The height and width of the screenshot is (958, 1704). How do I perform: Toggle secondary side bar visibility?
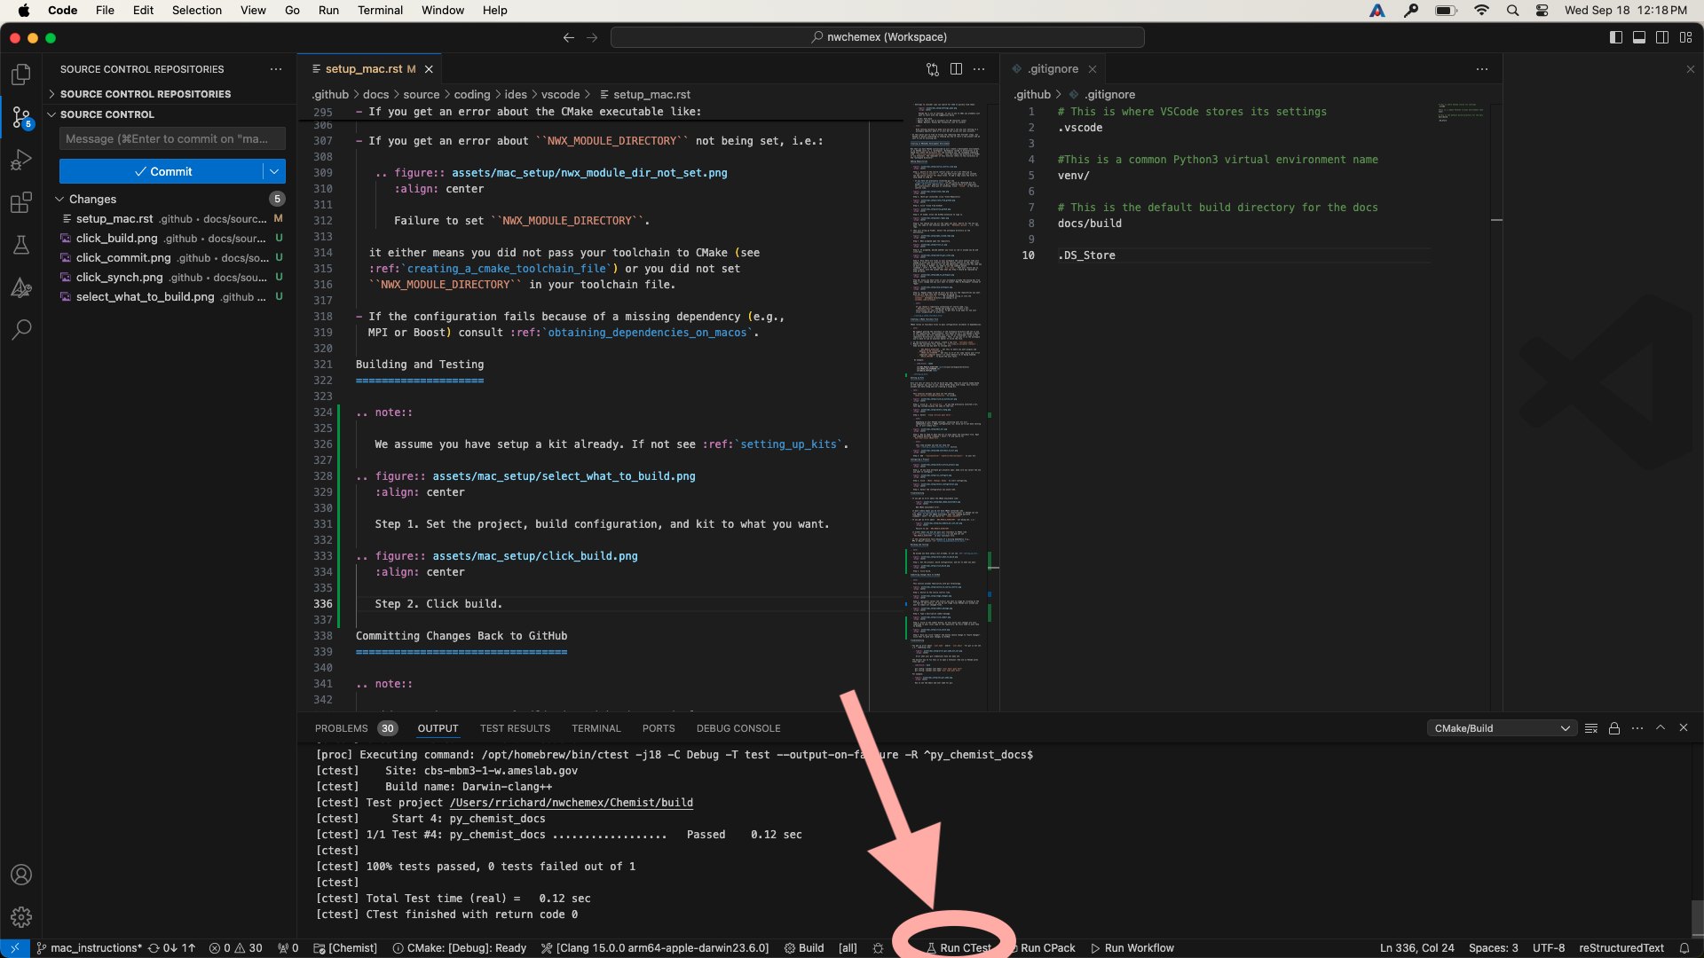1662,37
